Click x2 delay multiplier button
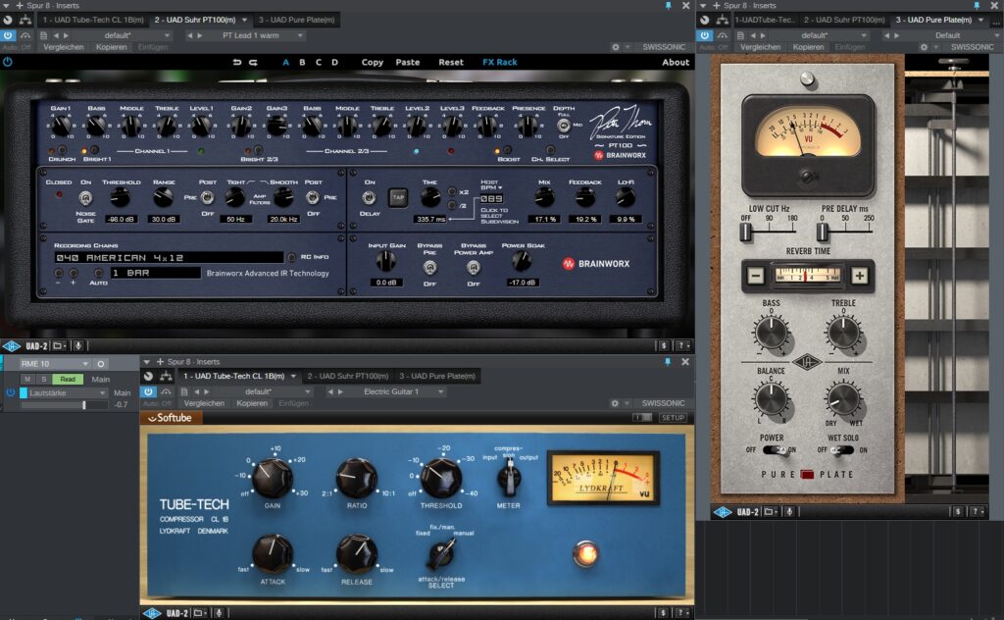Screen dimensions: 1004x620 point(452,191)
